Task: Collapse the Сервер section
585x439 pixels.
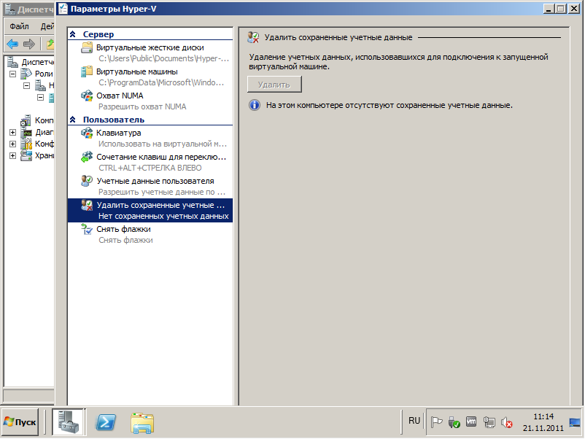Action: (73, 34)
